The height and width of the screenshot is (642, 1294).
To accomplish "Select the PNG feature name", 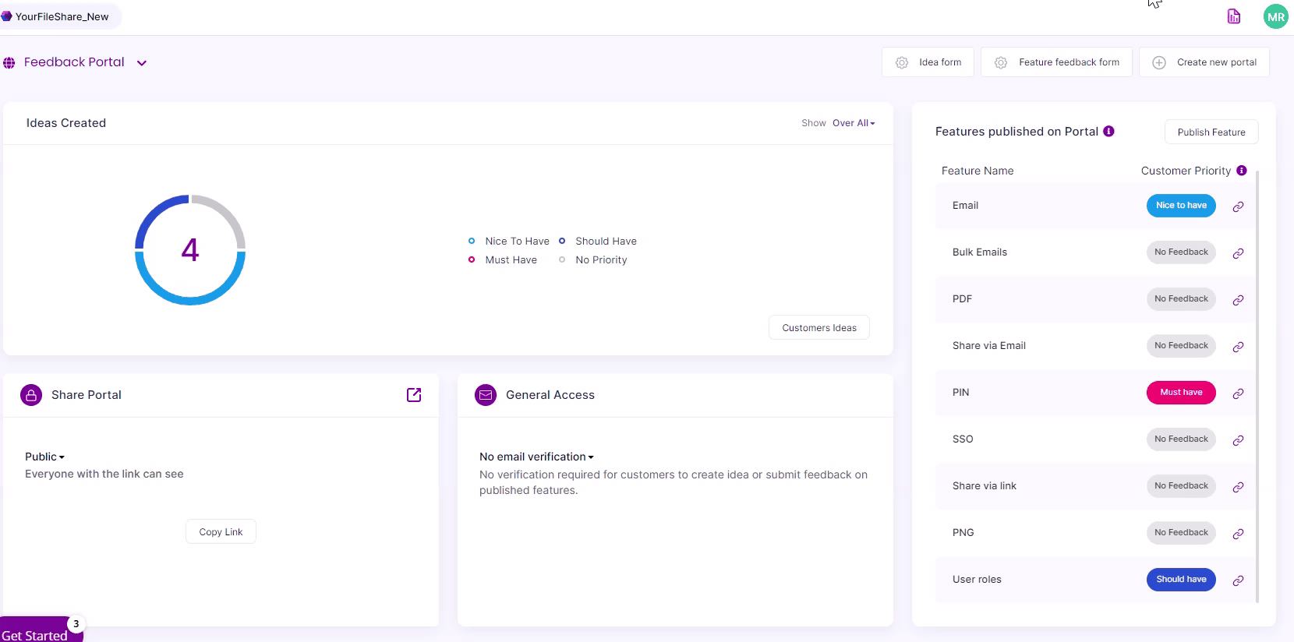I will 963,533.
